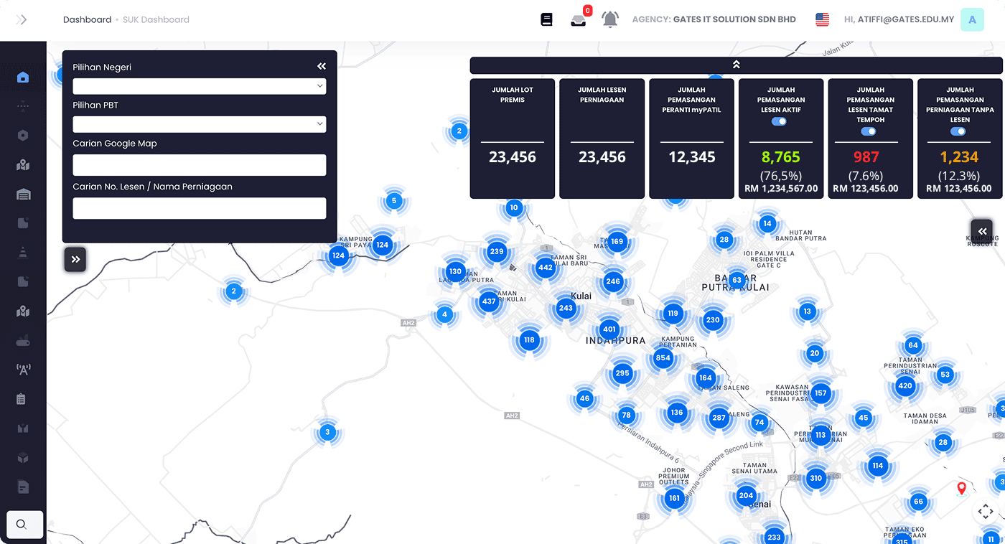Toggle the Jumlah Pemasangan Lesen Aktif switch
The height and width of the screenshot is (544, 1005).
click(779, 121)
